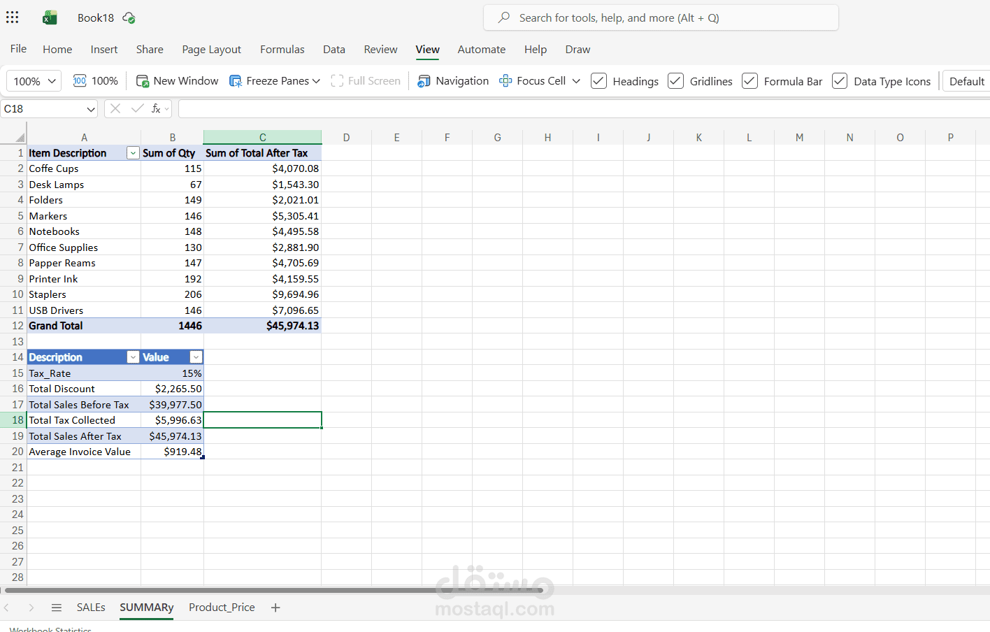Open the Automate tab

click(482, 50)
